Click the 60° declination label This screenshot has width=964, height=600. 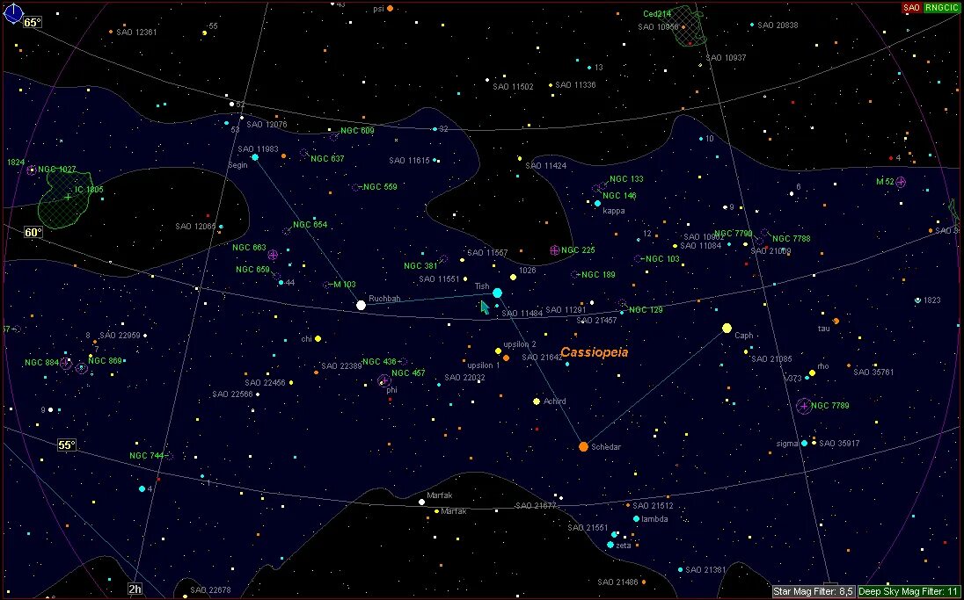(33, 232)
